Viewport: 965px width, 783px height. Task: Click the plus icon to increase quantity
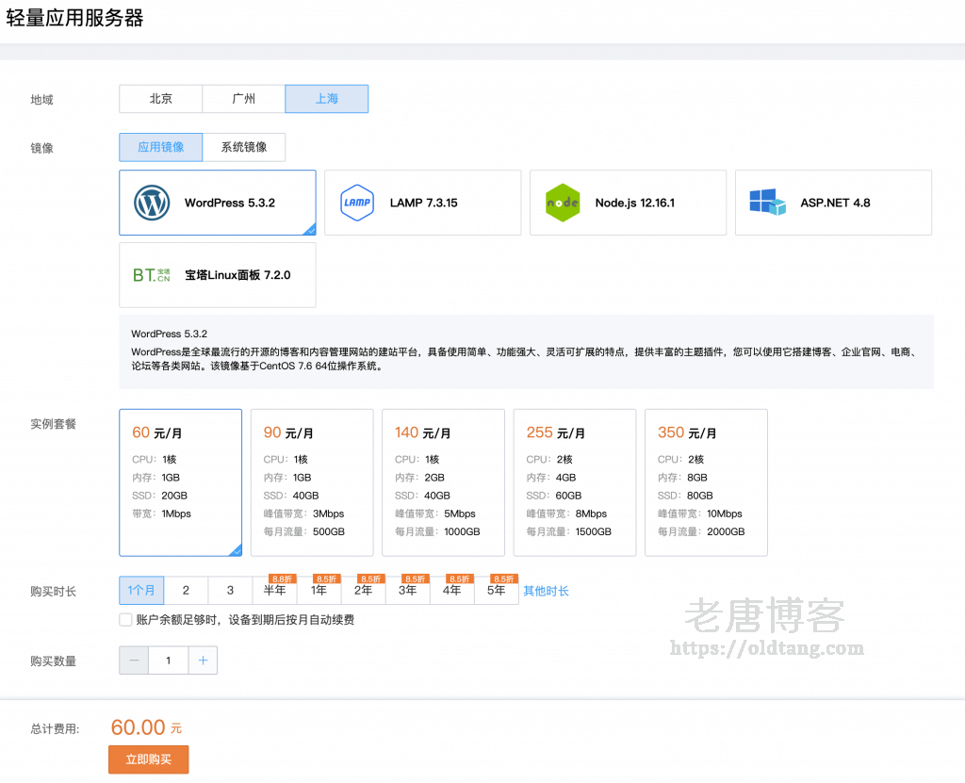(x=203, y=661)
